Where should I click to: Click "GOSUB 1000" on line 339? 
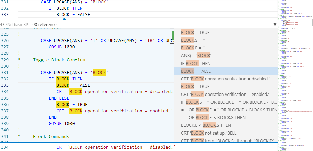[x=62, y=123]
